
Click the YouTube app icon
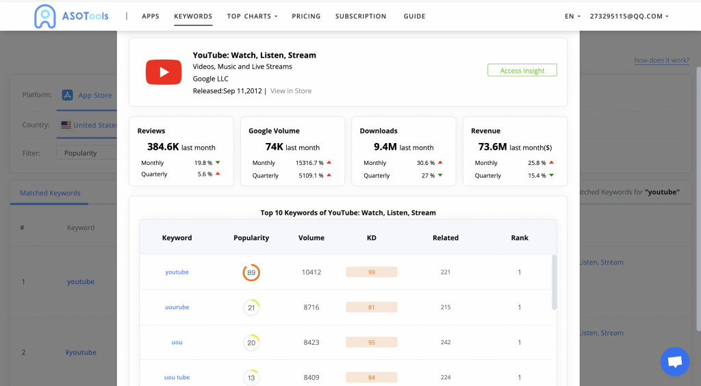pos(164,72)
